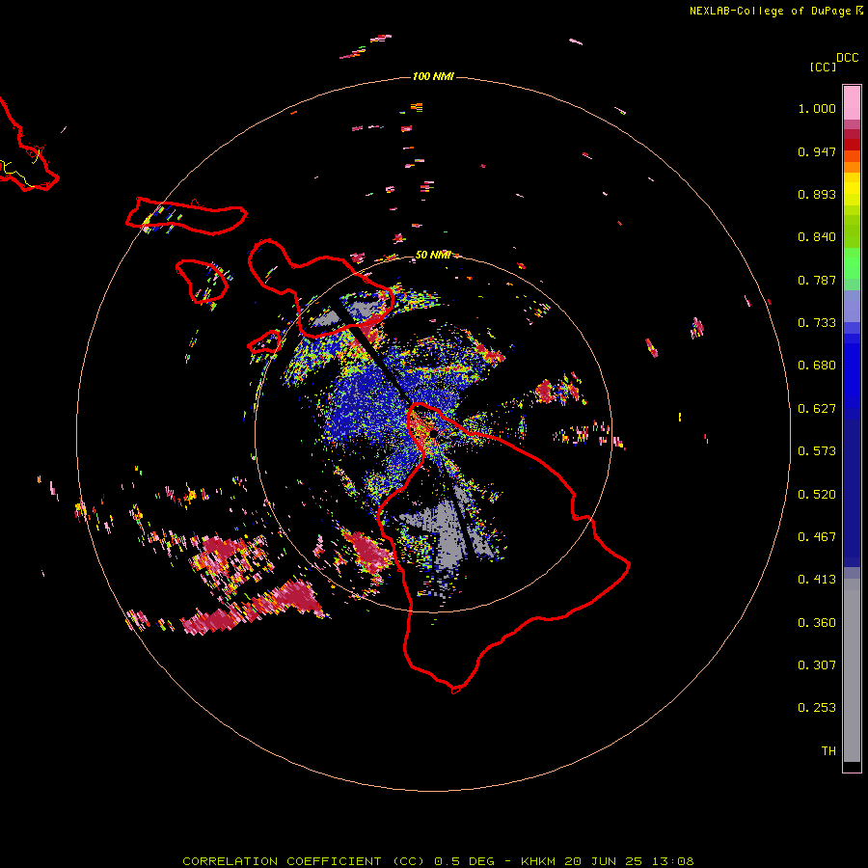The height and width of the screenshot is (868, 868).
Task: Select the 0.840 scale value
Action: pyautogui.click(x=817, y=237)
